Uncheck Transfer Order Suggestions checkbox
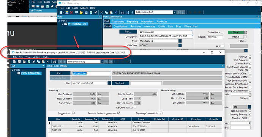 (x=118, y=113)
